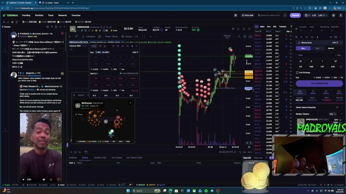Viewport: 346px width, 194px height.
Task: Open the trade panel settings gear beside P1
Action: click(296, 37)
